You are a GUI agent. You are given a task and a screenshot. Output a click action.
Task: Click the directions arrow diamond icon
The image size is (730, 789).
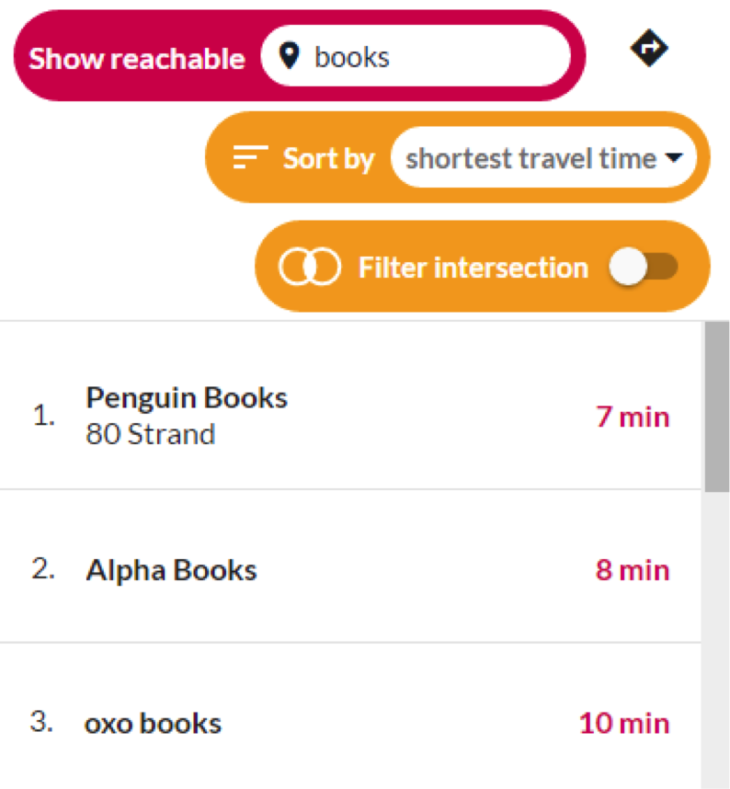pyautogui.click(x=649, y=49)
